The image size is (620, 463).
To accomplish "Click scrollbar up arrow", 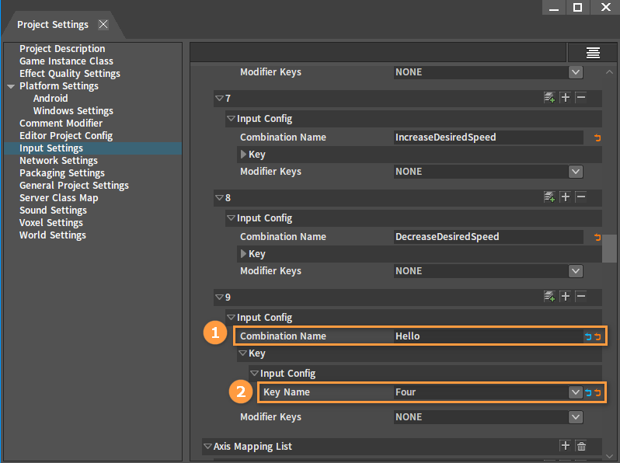I will click(609, 72).
